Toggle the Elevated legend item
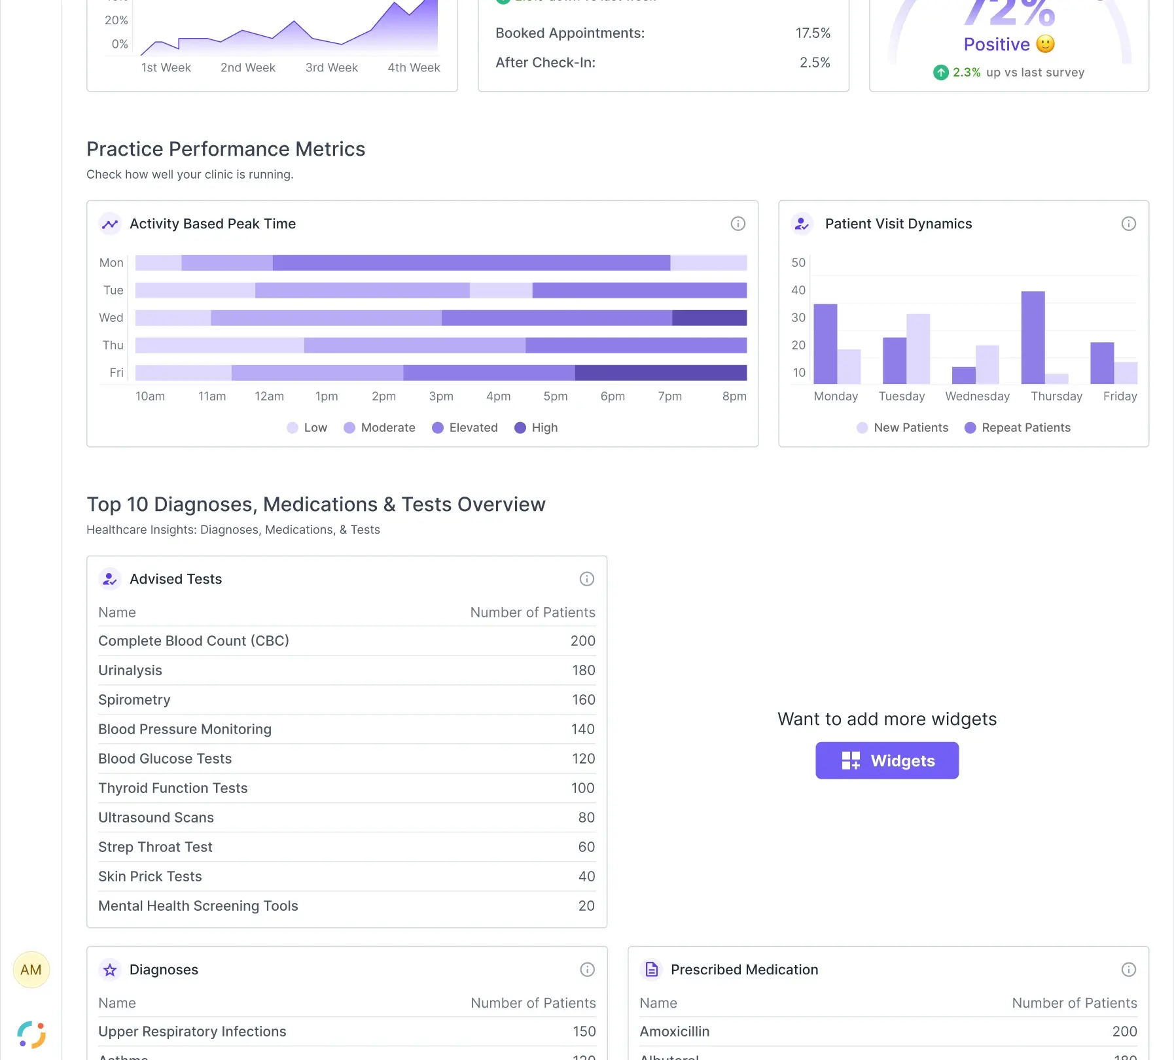This screenshot has height=1060, width=1174. [465, 428]
